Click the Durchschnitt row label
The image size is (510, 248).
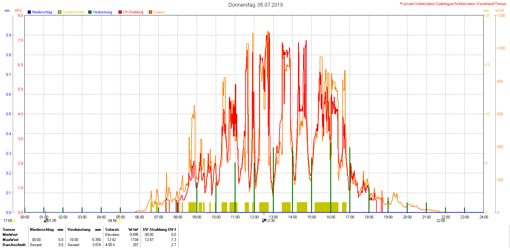pyautogui.click(x=14, y=245)
